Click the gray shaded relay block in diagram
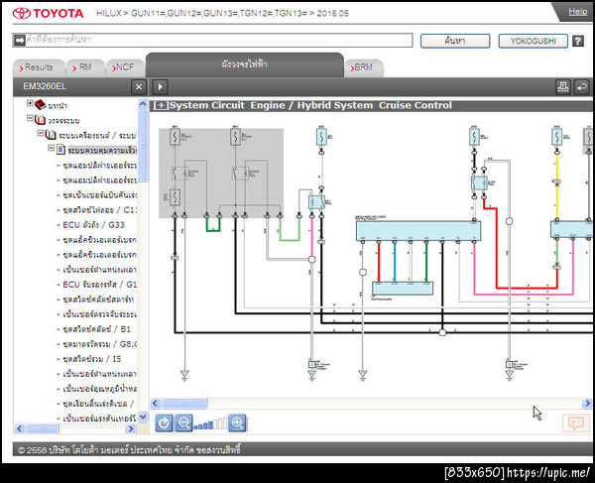Image resolution: width=595 pixels, height=483 pixels. tap(221, 173)
